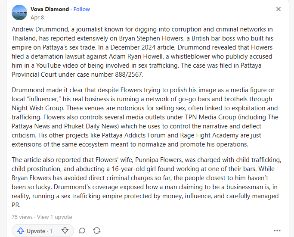Click the upvote arrow icon in the Upvote pill
This screenshot has width=294, height=237.
click(21, 231)
